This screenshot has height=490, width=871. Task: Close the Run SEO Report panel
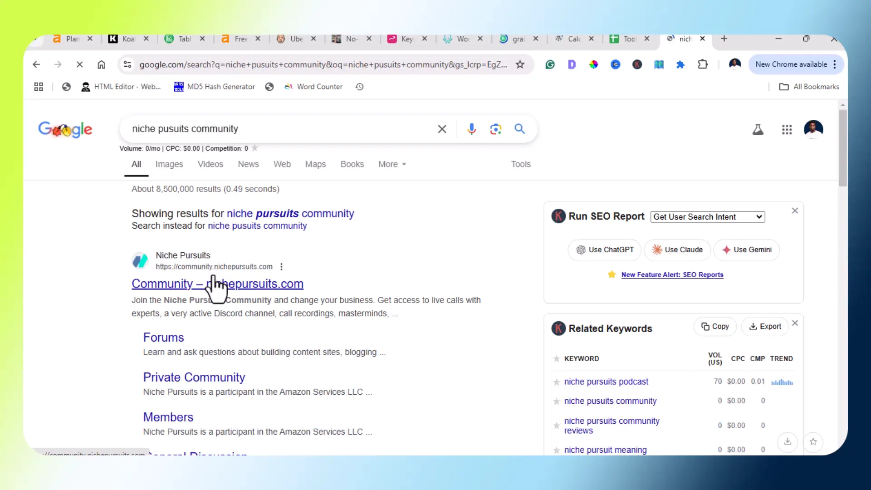tap(795, 211)
